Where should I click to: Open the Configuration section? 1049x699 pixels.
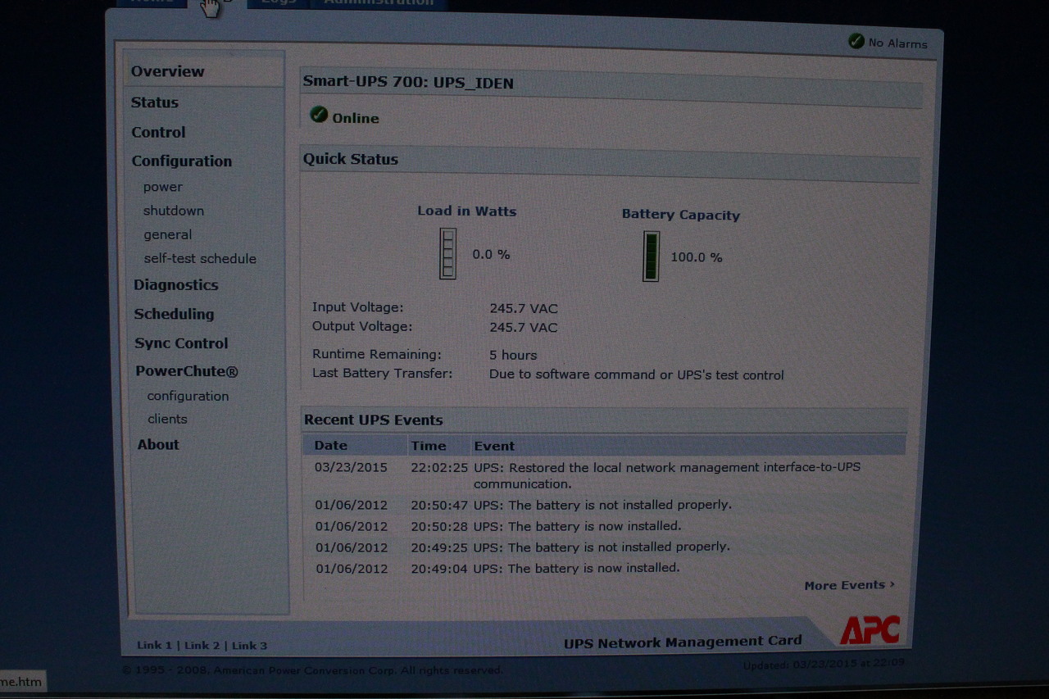(182, 161)
